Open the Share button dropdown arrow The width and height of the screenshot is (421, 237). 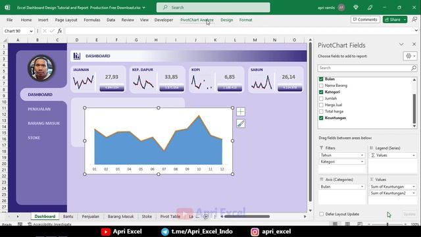405,19
